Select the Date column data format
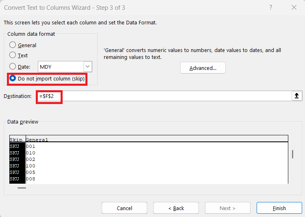Viewport: 305px width, 217px height. (x=20, y=67)
